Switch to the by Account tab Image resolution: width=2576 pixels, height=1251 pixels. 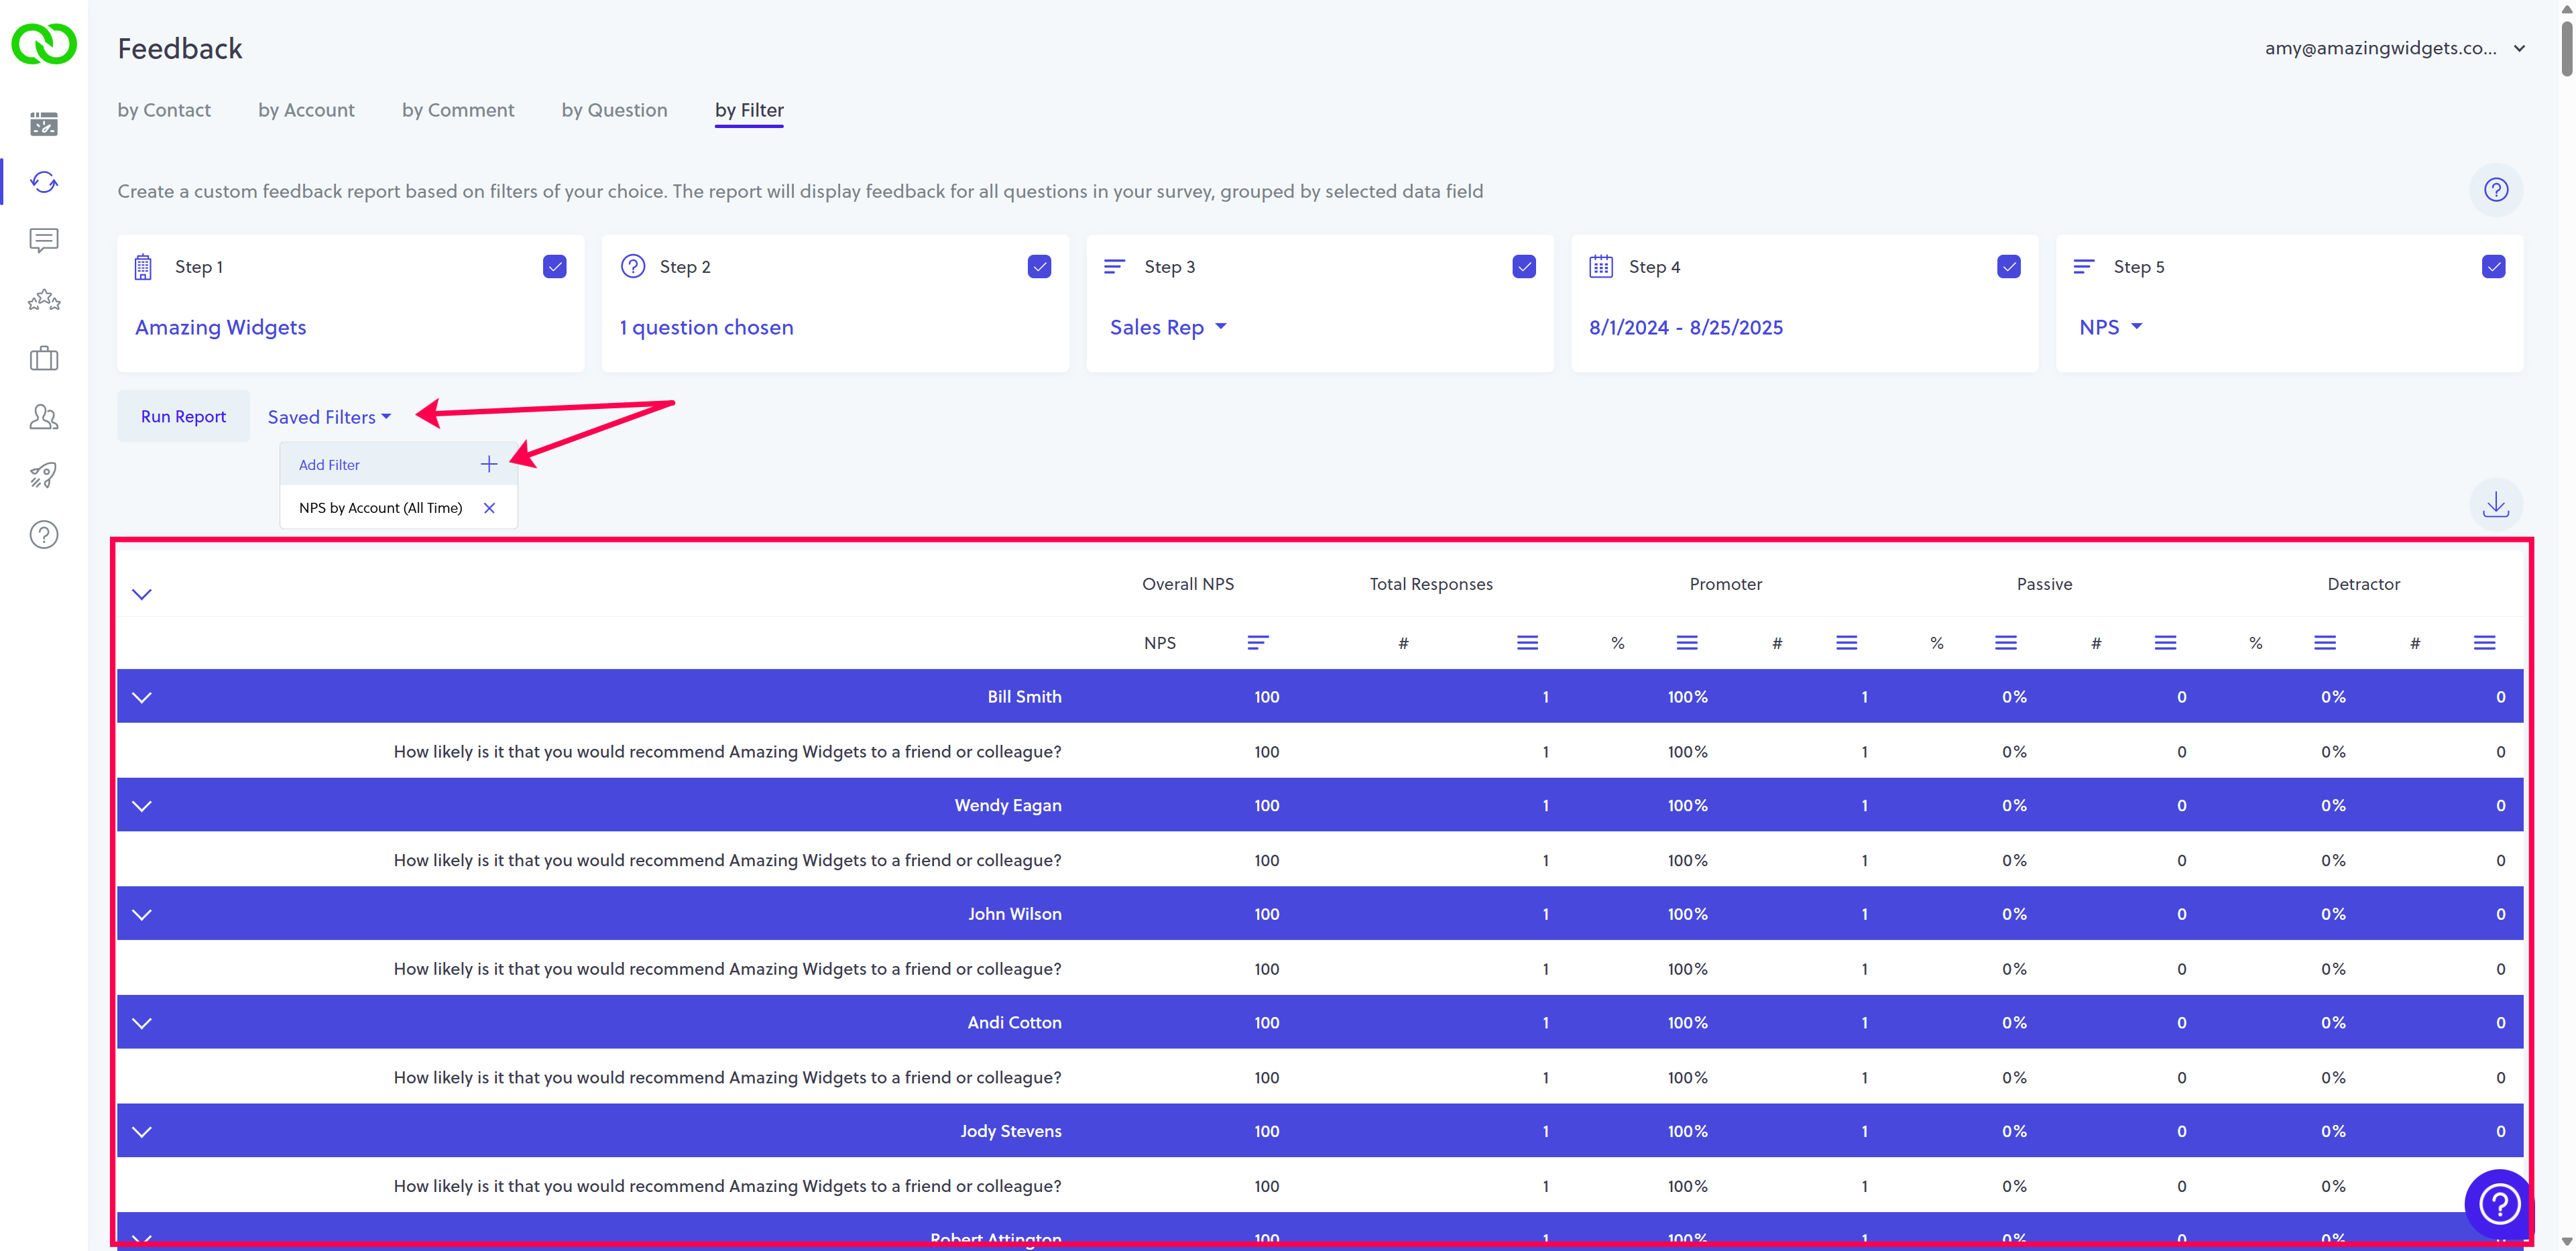pyautogui.click(x=306, y=110)
